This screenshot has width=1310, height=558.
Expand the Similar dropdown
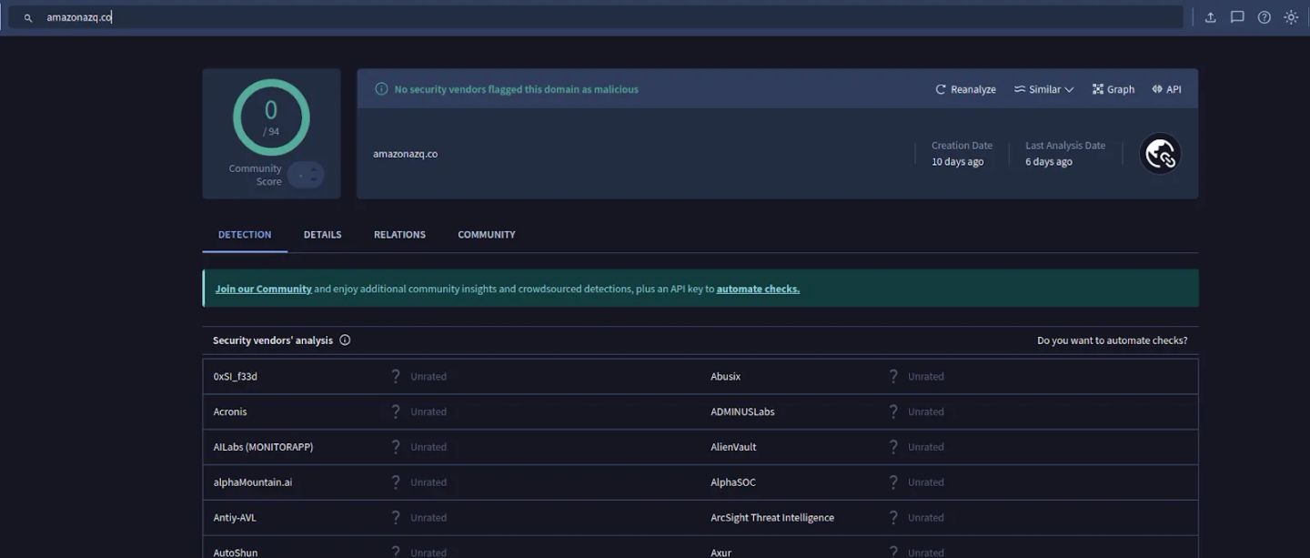coord(1044,89)
